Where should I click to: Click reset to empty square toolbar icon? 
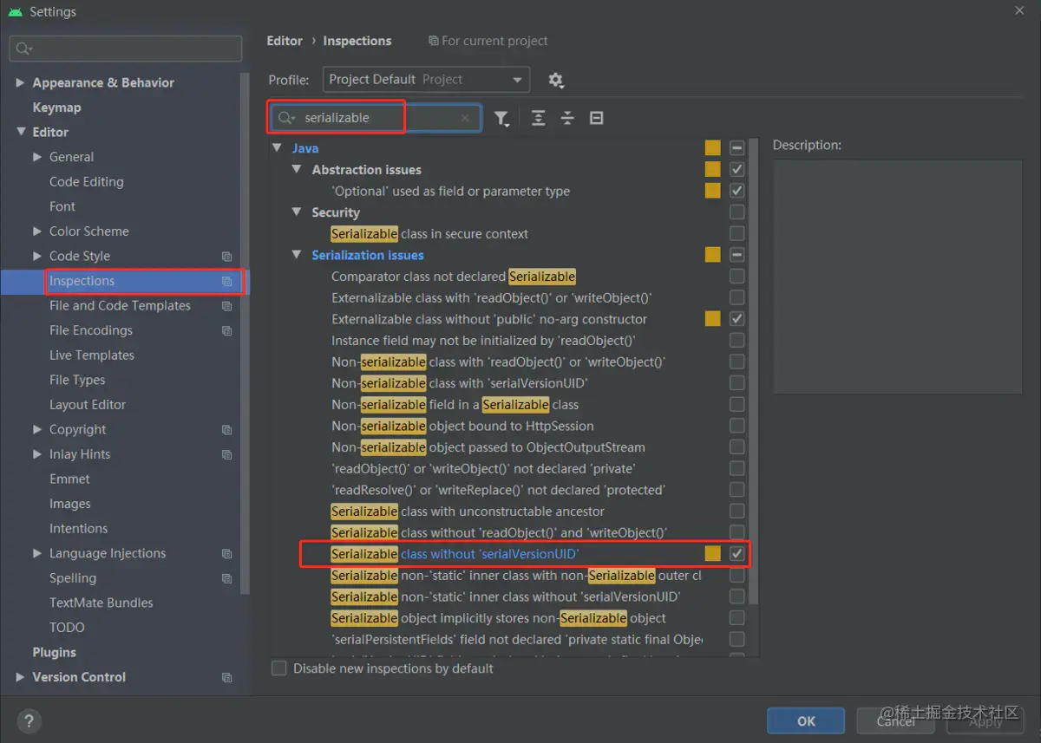coord(596,118)
